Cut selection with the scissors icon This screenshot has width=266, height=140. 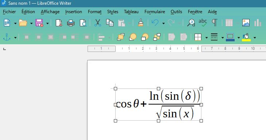click(x=98, y=23)
